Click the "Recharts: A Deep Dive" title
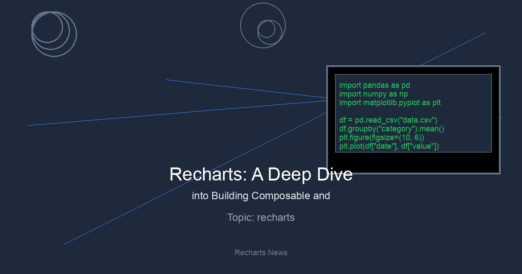The width and height of the screenshot is (522, 274). pos(261,174)
